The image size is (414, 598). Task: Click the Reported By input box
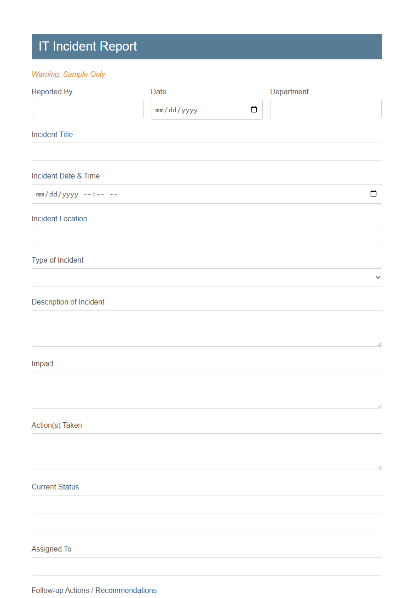click(87, 109)
